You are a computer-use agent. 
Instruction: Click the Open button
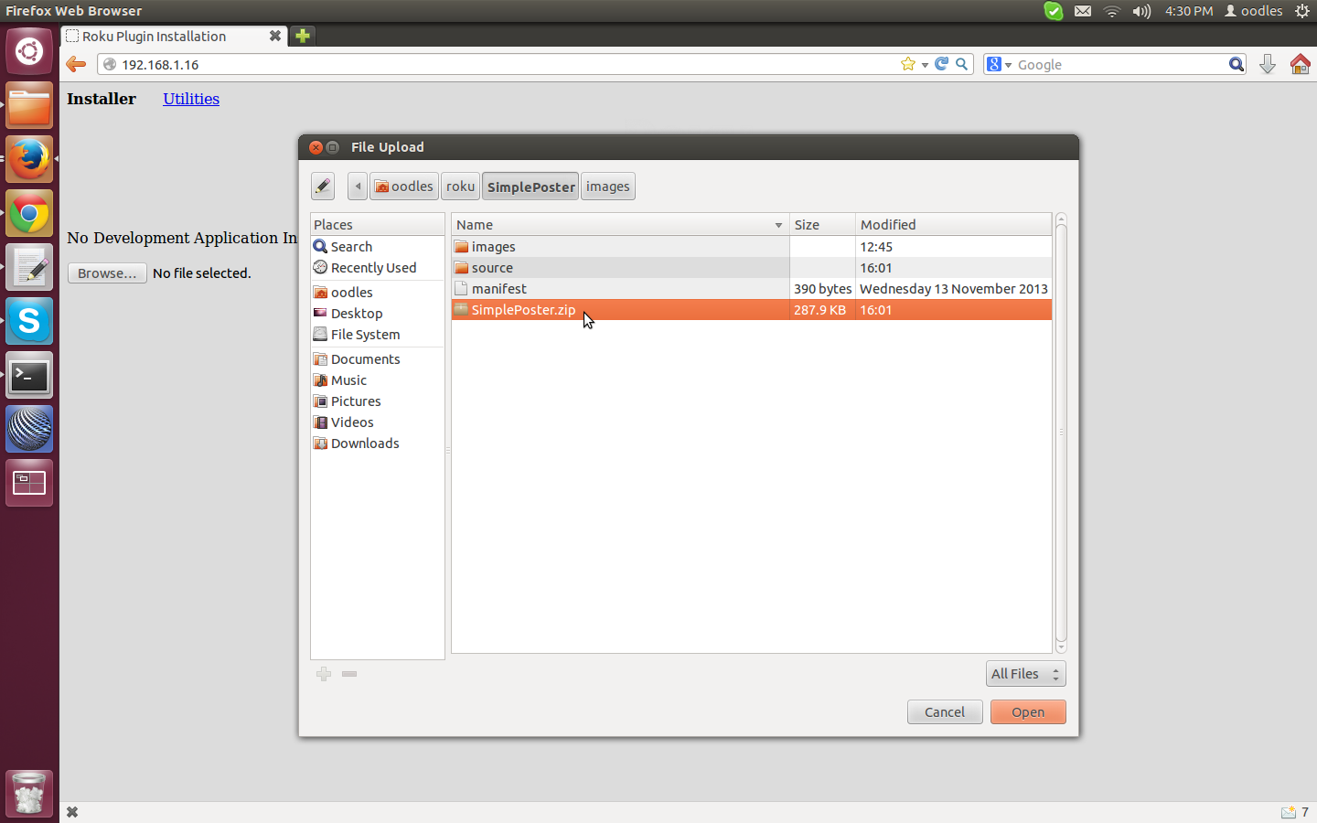1028,712
